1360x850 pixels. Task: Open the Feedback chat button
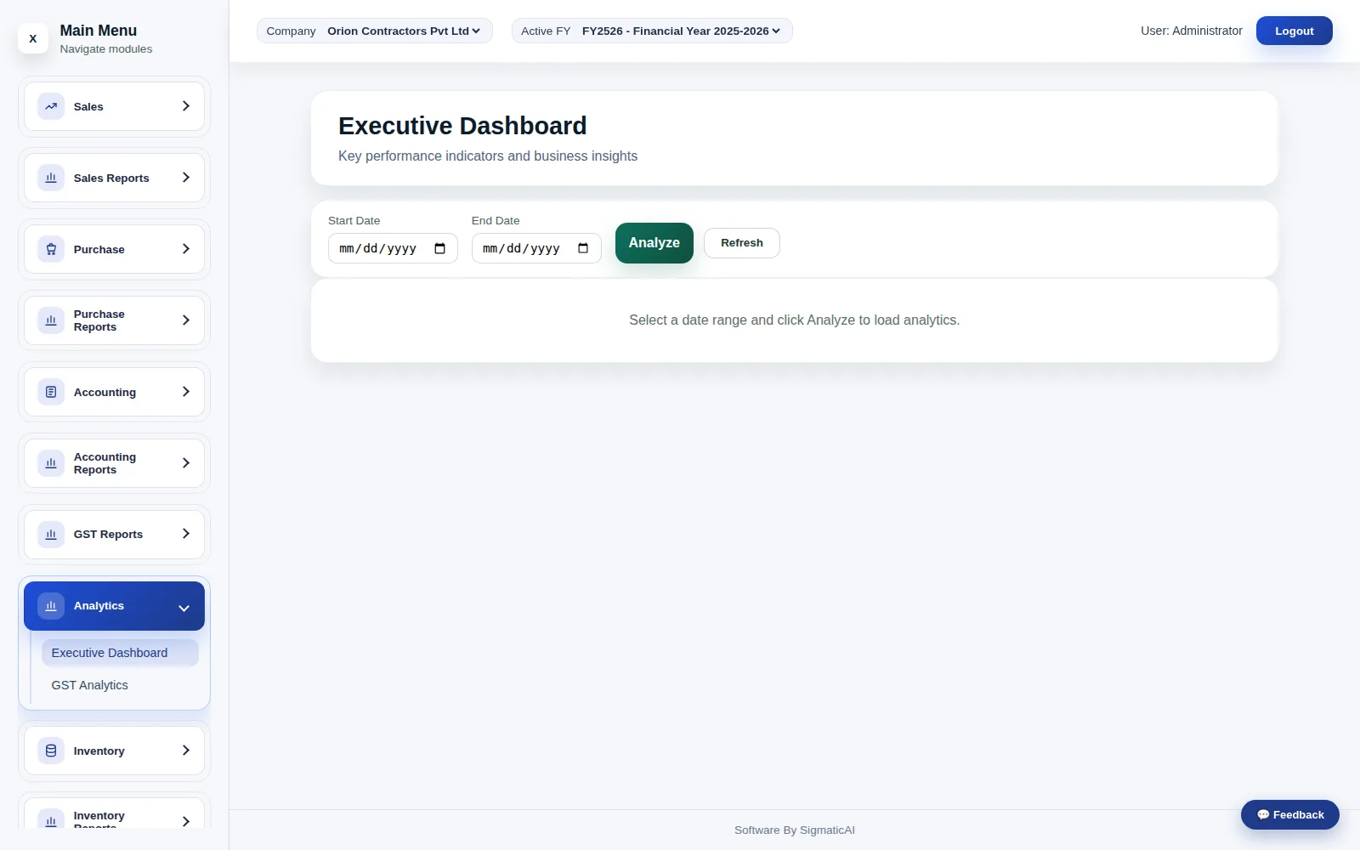coord(1290,814)
